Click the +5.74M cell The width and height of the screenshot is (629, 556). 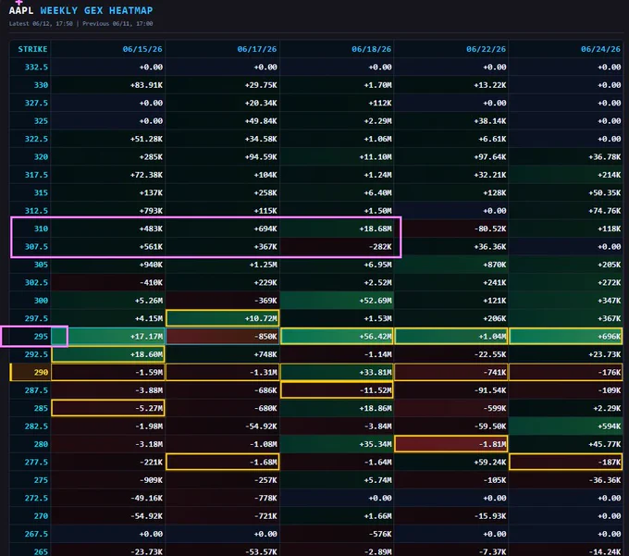(337, 480)
